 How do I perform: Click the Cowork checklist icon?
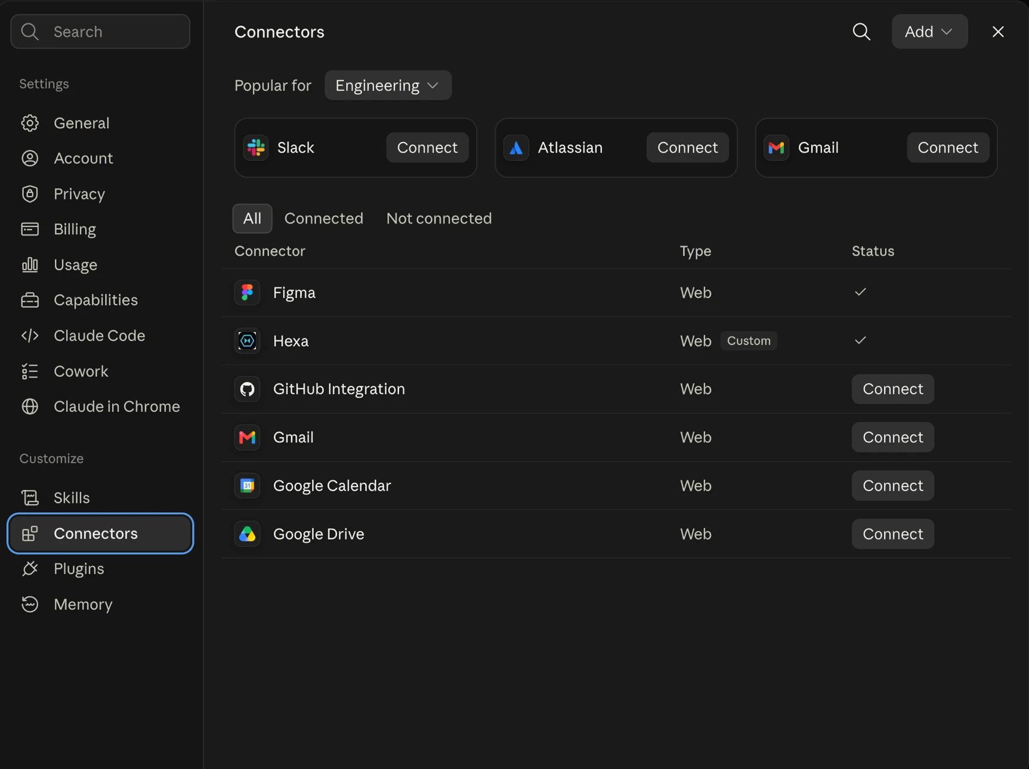pyautogui.click(x=30, y=371)
